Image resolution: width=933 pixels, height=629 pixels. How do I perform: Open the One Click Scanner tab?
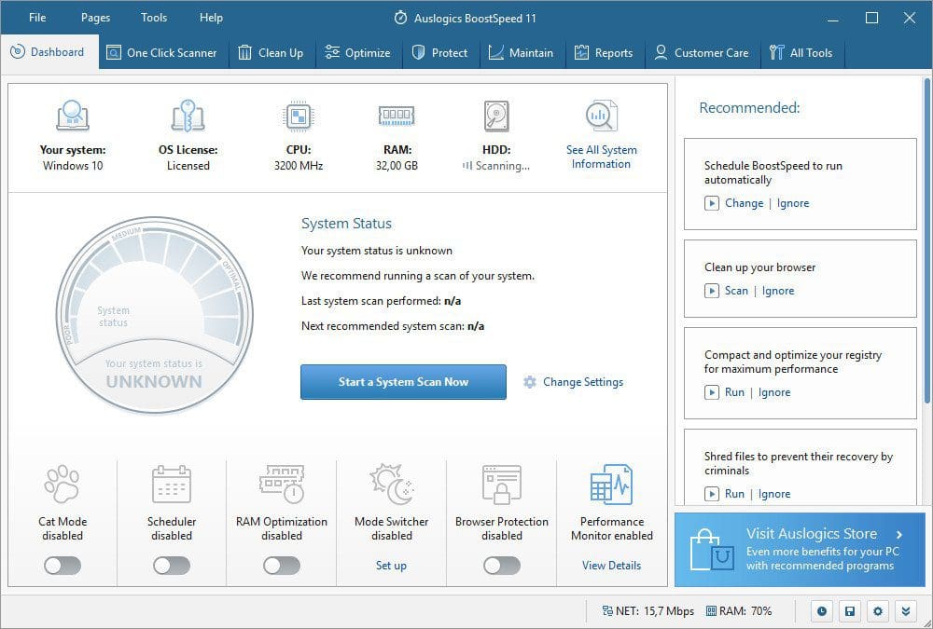(161, 53)
